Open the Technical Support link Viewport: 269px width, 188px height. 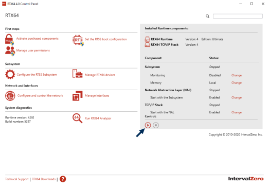(16, 179)
